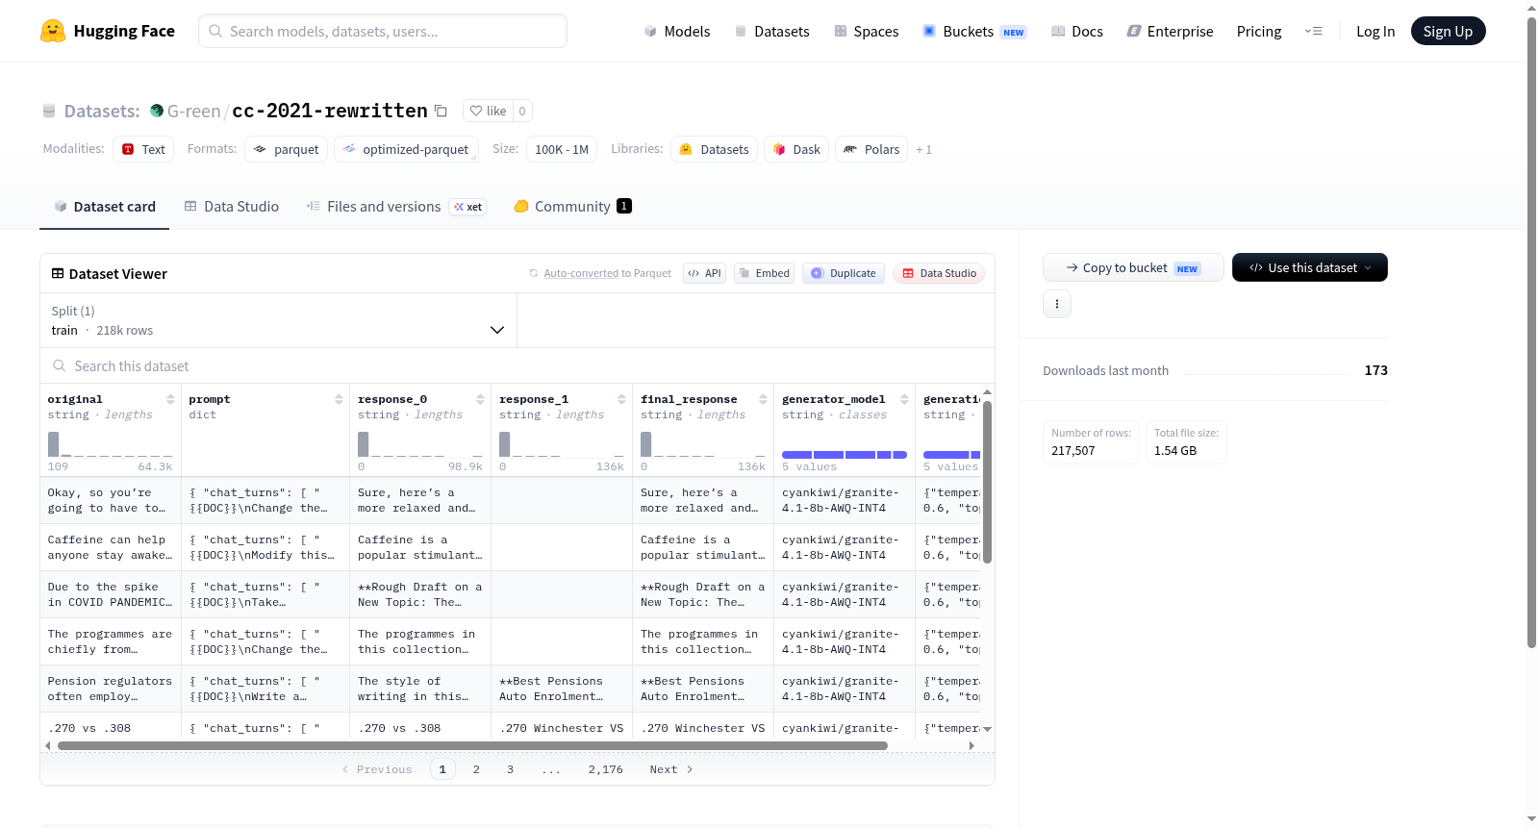The image size is (1539, 828).
Task: Open the Dataset card tab
Action: (x=104, y=206)
